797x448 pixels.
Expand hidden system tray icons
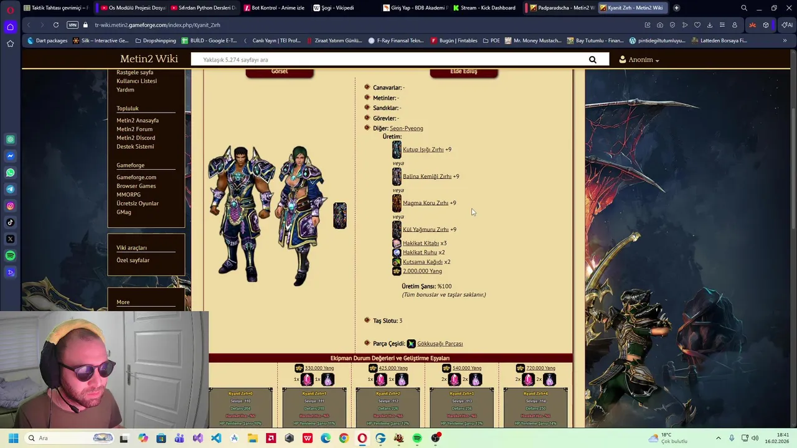718,438
